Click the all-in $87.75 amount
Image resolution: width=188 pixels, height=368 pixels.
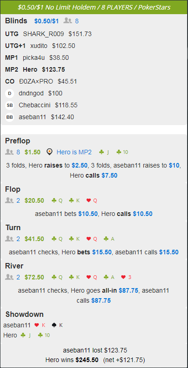pos(129,290)
